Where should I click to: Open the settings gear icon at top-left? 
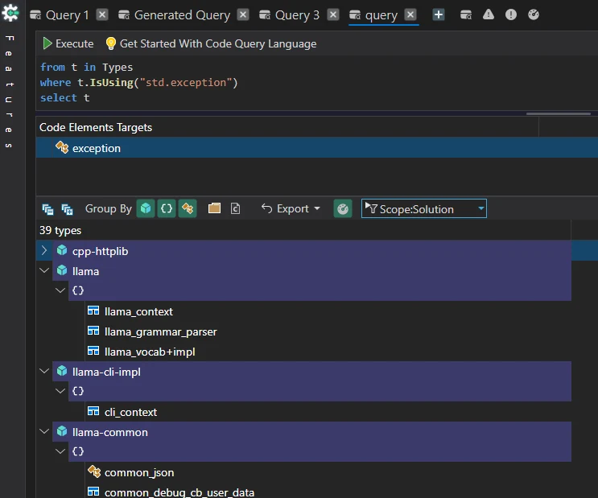click(x=10, y=14)
